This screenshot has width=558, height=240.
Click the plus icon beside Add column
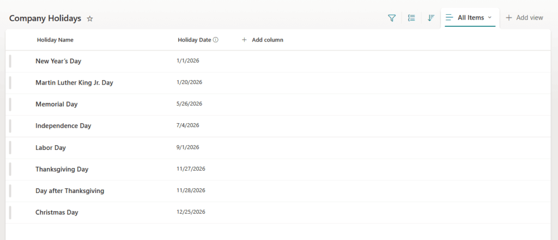click(x=244, y=40)
